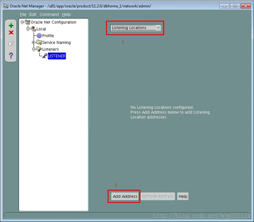Close the Oracle Net Manager window
The height and width of the screenshot is (222, 254).
pos(245,6)
